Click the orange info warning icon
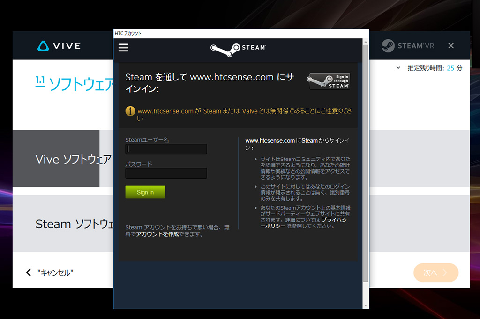480x319 pixels. 130,111
